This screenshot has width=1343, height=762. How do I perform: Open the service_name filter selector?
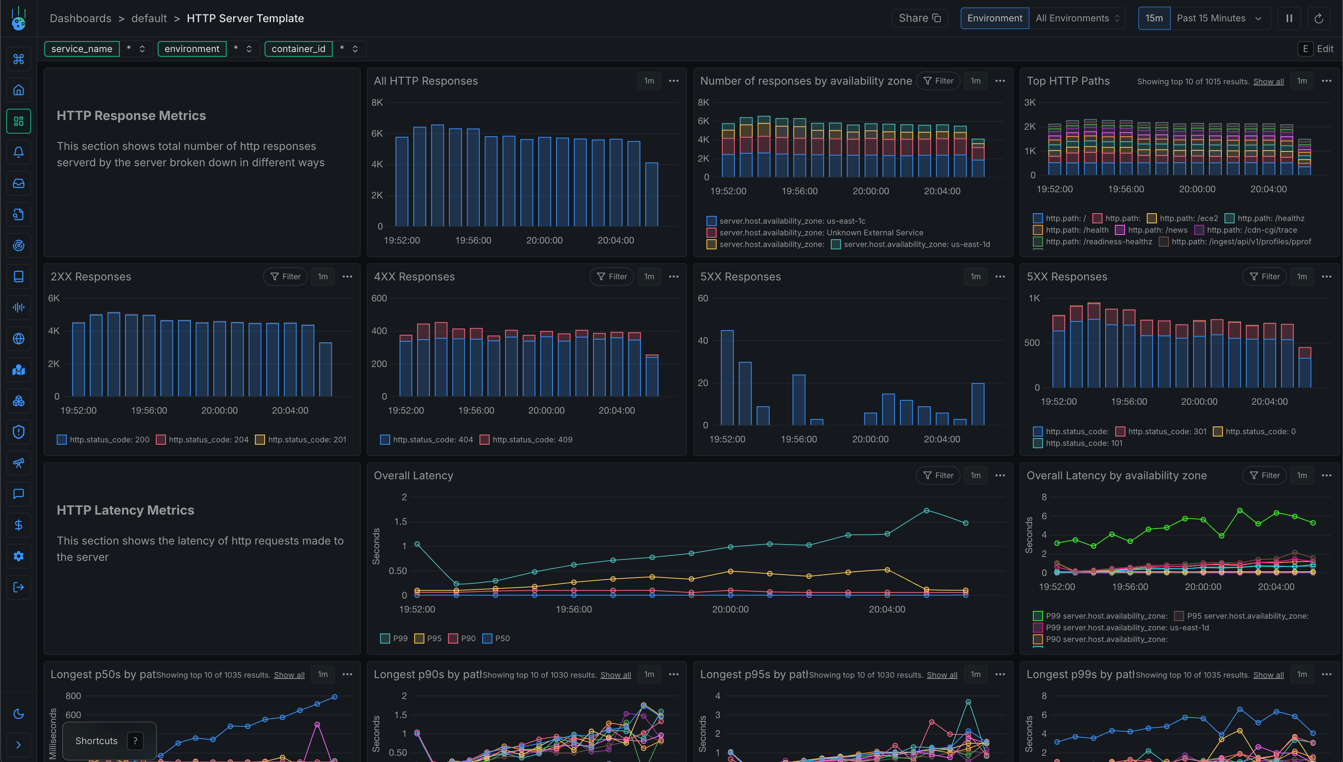point(82,49)
